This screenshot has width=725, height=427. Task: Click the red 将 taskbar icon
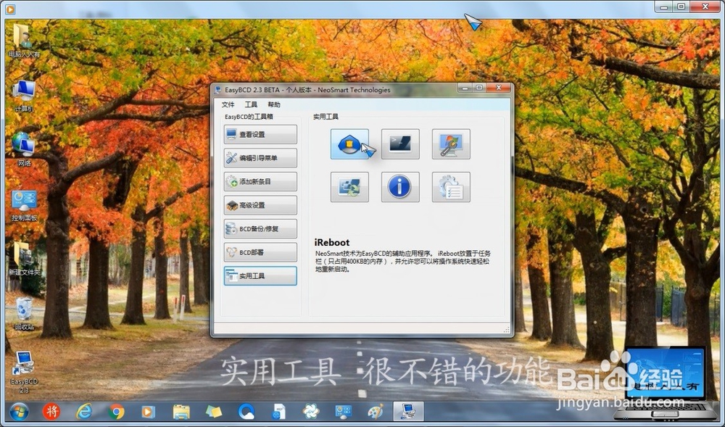point(51,411)
